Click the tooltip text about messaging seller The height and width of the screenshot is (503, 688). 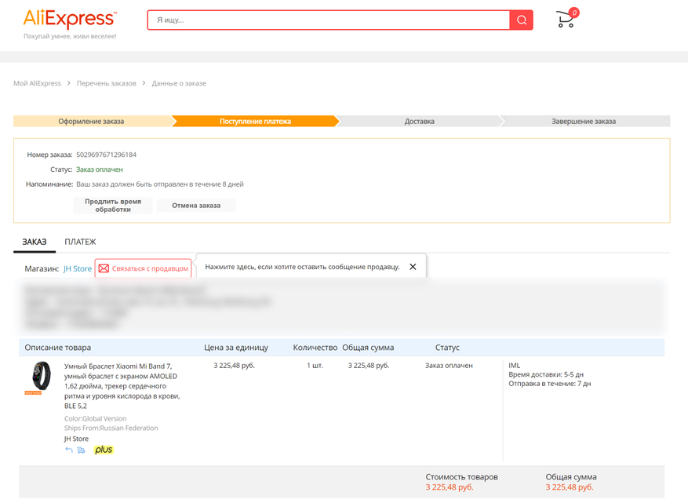coord(302,267)
